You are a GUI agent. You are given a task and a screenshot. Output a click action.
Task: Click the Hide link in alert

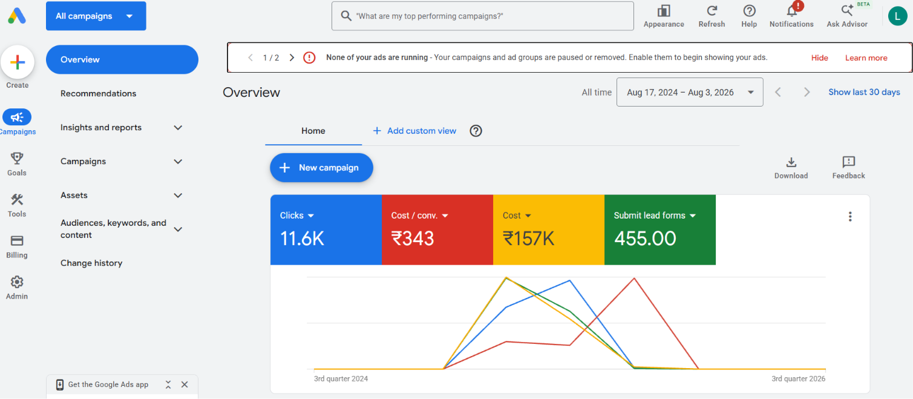(x=820, y=58)
